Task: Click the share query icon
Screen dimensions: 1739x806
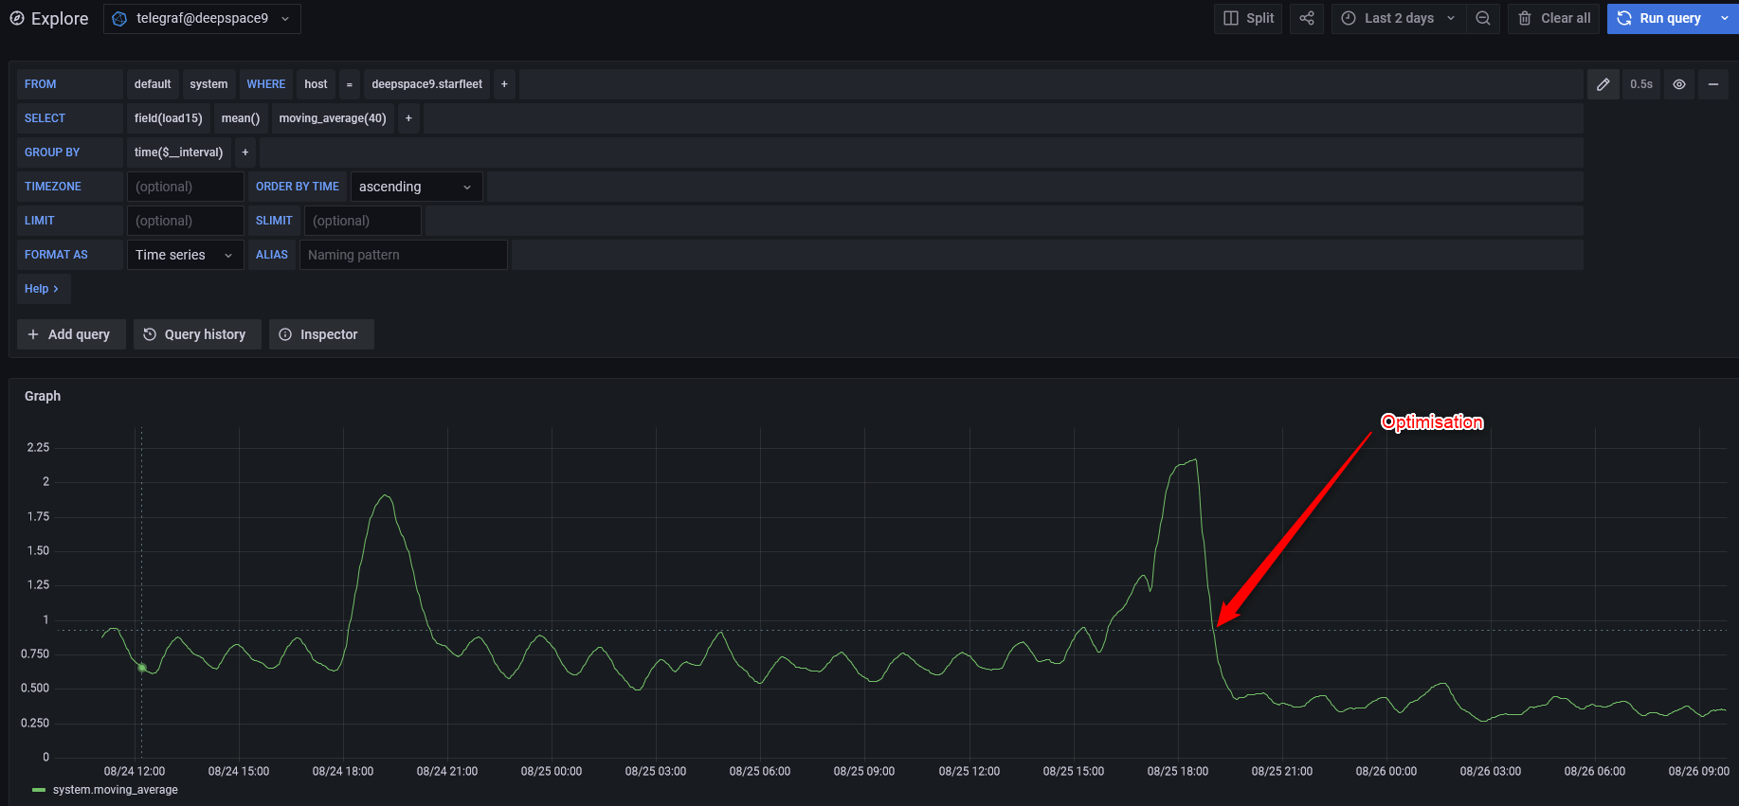Action: coord(1306,18)
